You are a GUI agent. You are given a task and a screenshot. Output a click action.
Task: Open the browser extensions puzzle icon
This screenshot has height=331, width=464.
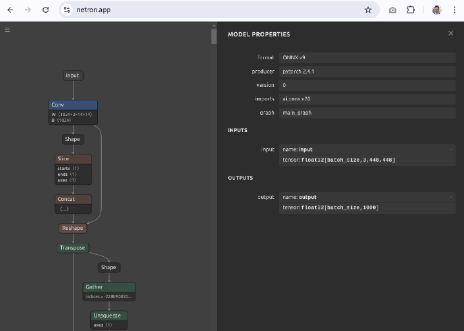[x=411, y=10]
